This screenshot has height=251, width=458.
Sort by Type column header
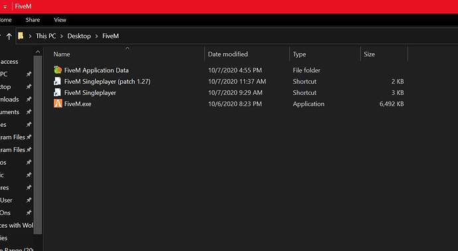[x=299, y=54]
